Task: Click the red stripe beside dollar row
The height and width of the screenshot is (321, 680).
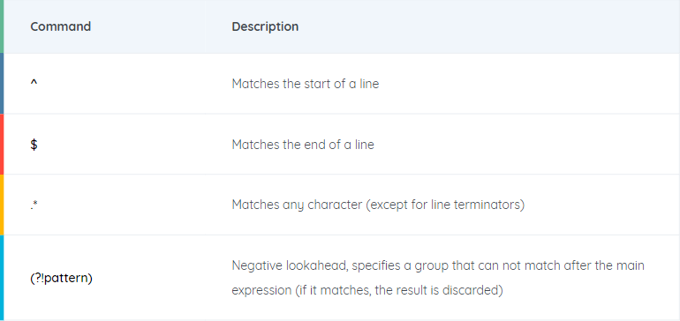Action: [2, 145]
